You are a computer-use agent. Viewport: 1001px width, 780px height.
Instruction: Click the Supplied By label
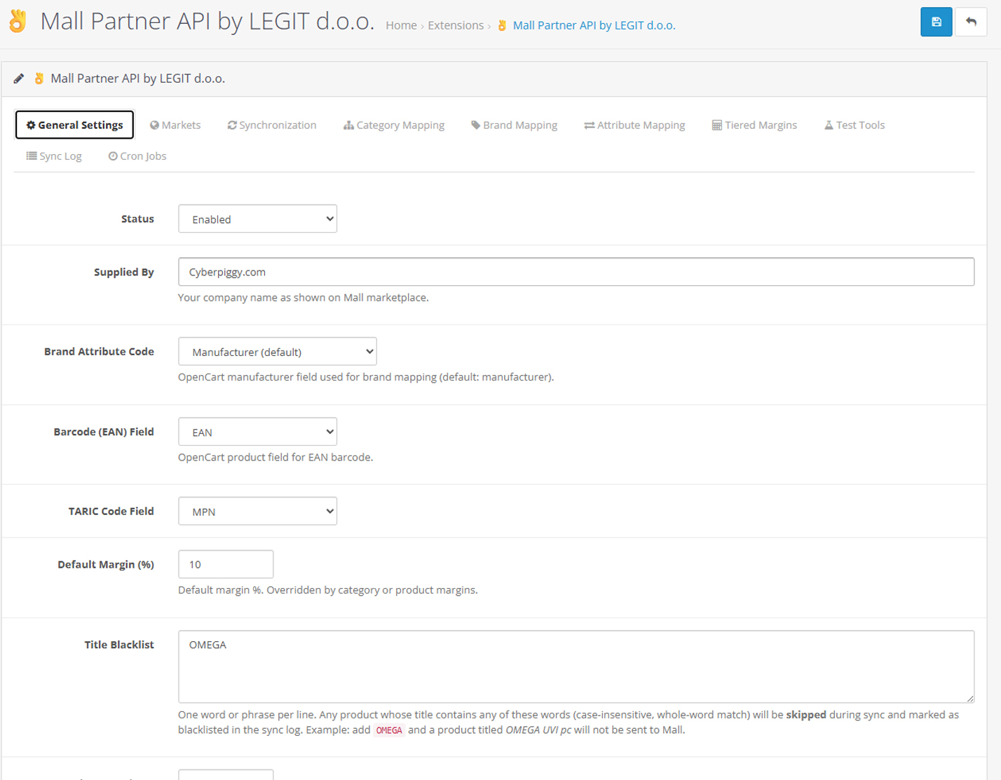coord(124,272)
